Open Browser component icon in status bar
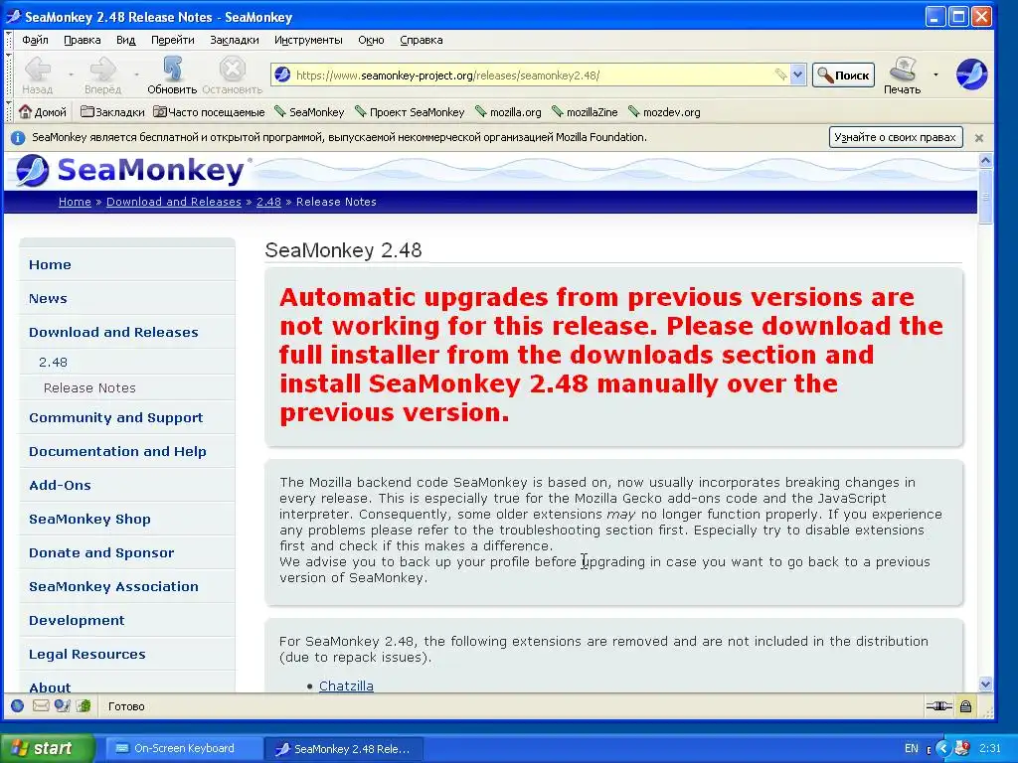Image resolution: width=1018 pixels, height=763 pixels. (18, 706)
